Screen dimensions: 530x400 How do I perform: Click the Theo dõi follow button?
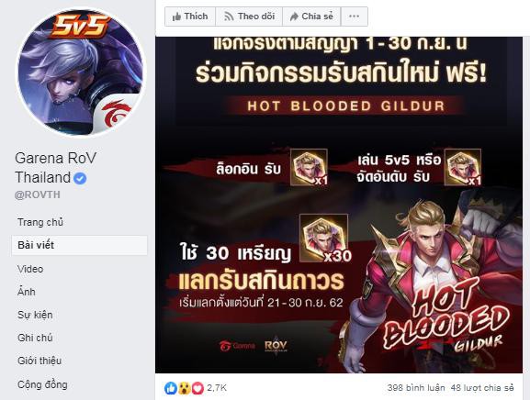pos(249,17)
